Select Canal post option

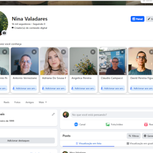tap(80, 124)
